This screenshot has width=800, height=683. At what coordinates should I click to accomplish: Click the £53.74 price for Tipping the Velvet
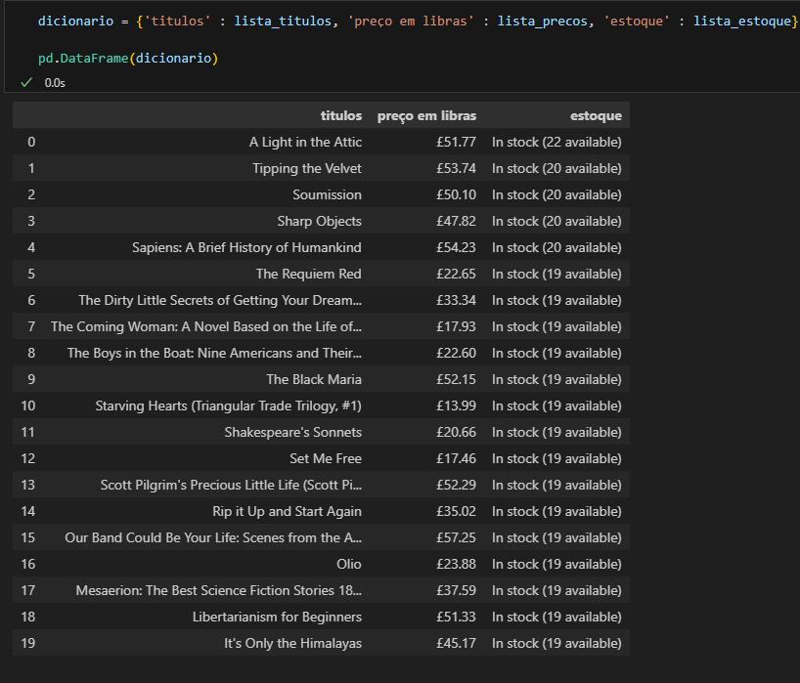pyautogui.click(x=456, y=168)
